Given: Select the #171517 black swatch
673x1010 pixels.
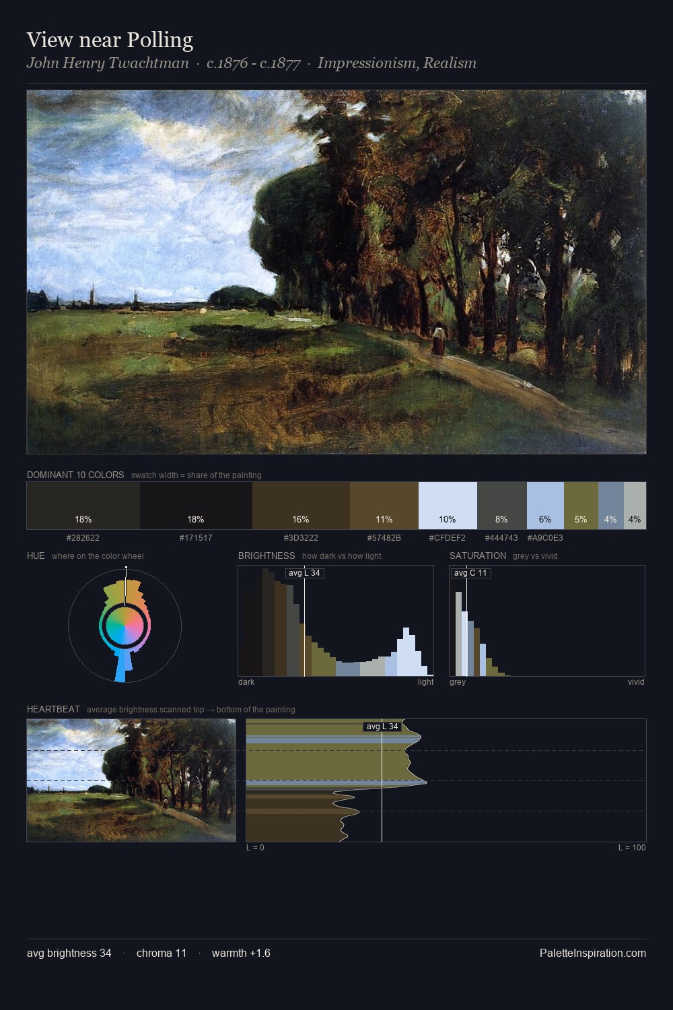Looking at the screenshot, I should pyautogui.click(x=196, y=506).
